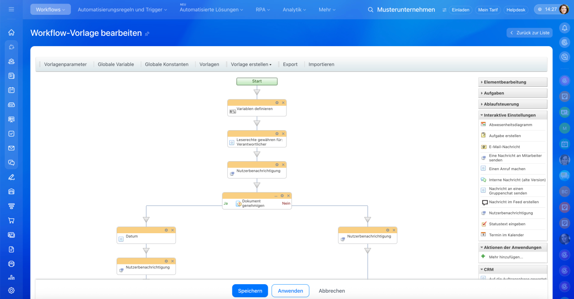
Task: Go back via Zurück zur Liste
Action: 530,33
